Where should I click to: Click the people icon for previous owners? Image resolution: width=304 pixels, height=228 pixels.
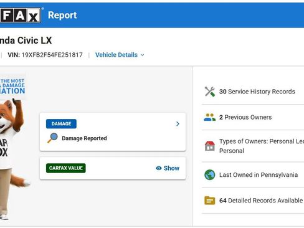210,117
